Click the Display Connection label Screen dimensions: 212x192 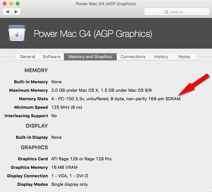point(27,176)
